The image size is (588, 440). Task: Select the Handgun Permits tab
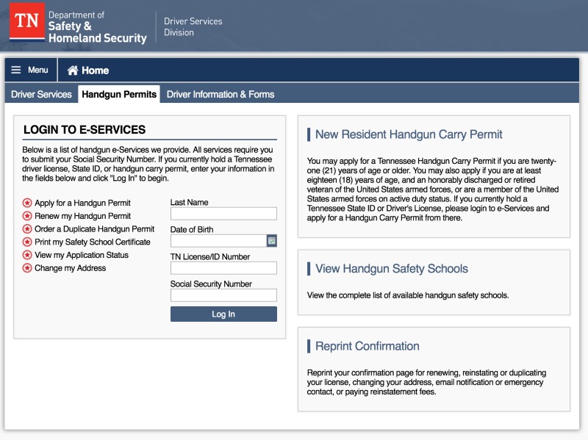click(x=119, y=94)
